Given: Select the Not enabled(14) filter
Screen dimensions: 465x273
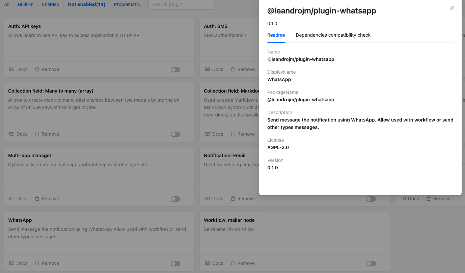Looking at the screenshot, I should pos(87,4).
